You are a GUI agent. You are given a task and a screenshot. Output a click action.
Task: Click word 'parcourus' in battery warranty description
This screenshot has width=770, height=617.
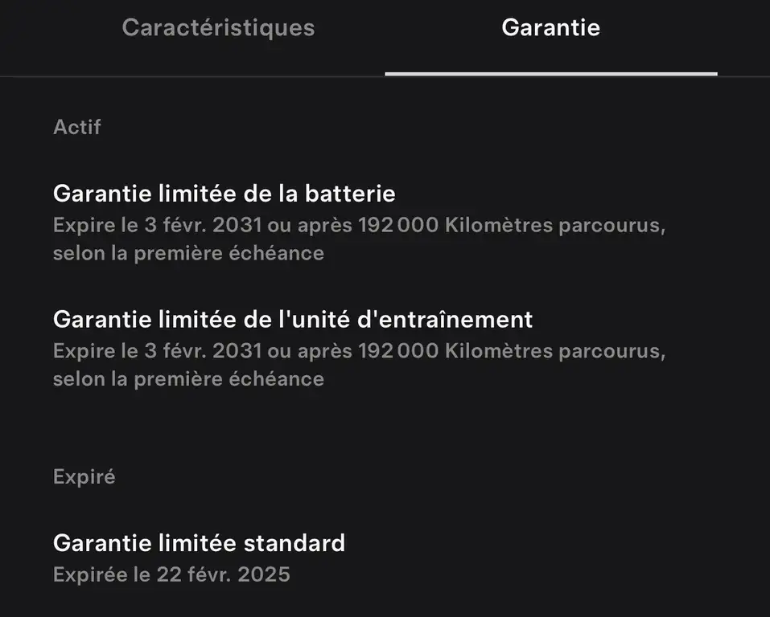pos(611,226)
